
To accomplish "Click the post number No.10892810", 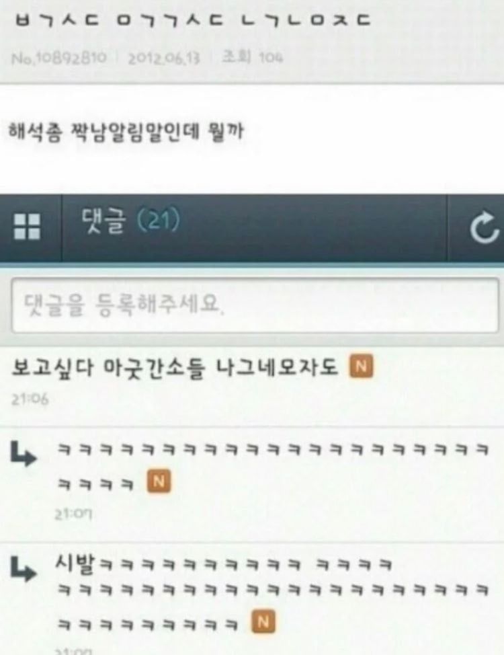I will 59,57.
